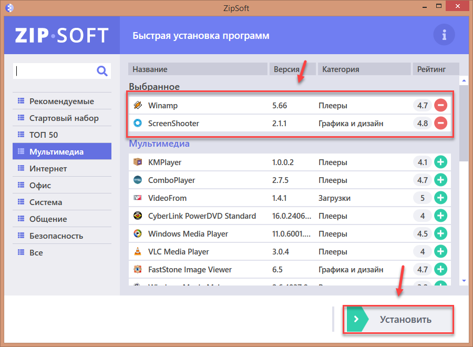473x347 pixels.
Task: Click the scrollbar down arrow
Action: tap(464, 281)
